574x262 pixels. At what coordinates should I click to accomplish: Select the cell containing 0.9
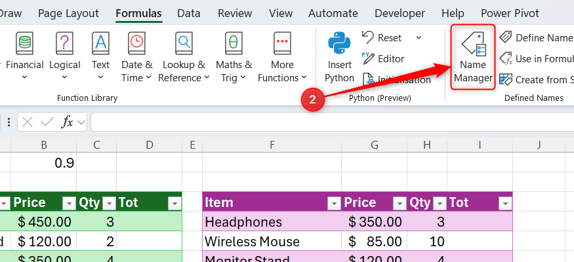(x=43, y=162)
